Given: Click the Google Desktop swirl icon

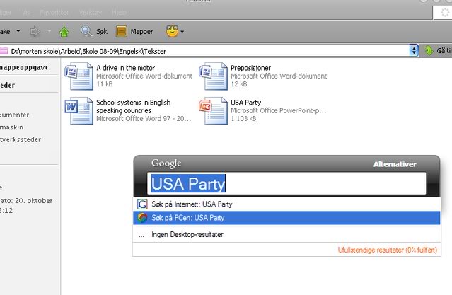Looking at the screenshot, I should pos(142,218).
